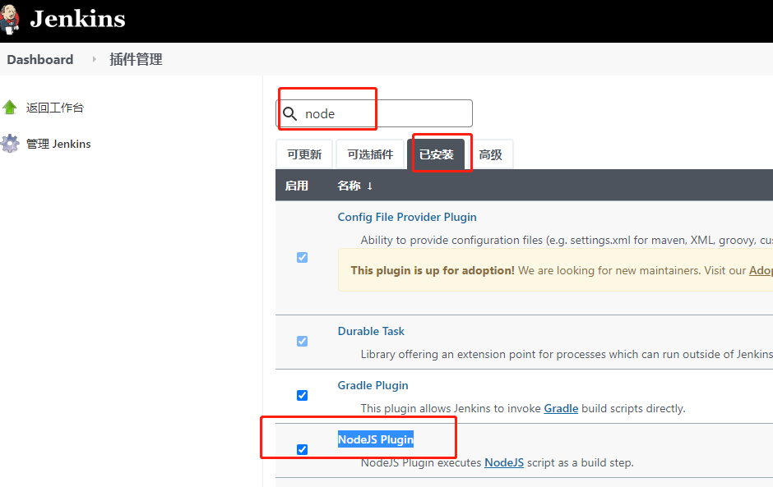Open the Dashboard breadcrumb link

[40, 60]
